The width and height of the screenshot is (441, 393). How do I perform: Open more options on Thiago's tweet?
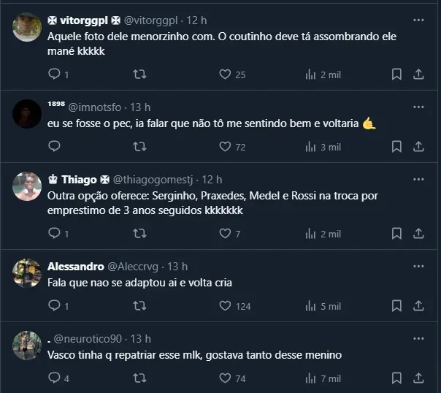coord(418,179)
